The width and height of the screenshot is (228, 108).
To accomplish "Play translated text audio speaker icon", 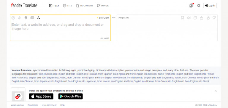I will pos(189,18).
